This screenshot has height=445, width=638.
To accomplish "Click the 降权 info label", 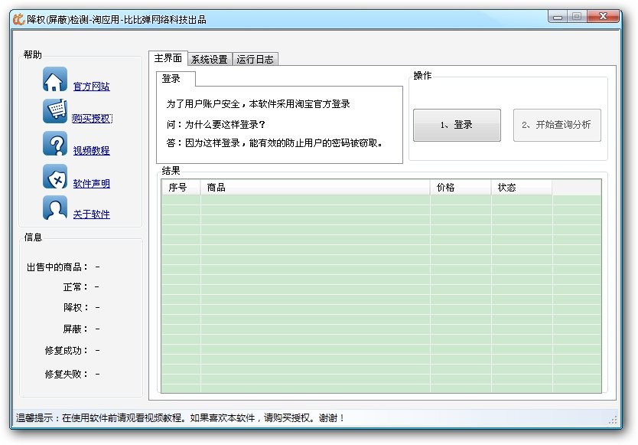I will pyautogui.click(x=75, y=307).
